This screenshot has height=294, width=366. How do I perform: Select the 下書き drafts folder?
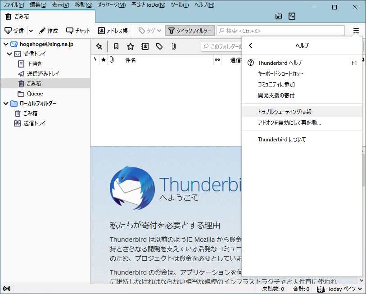click(x=45, y=64)
